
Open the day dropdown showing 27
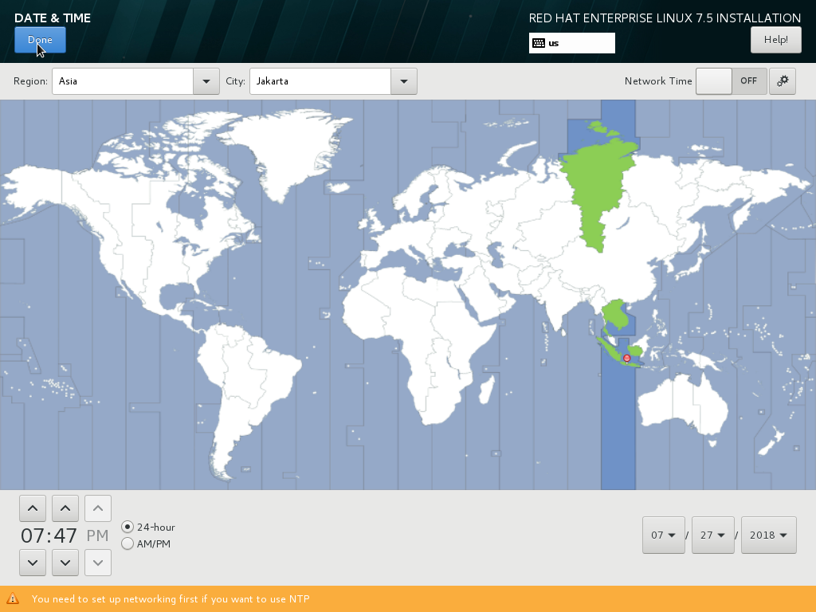click(713, 535)
